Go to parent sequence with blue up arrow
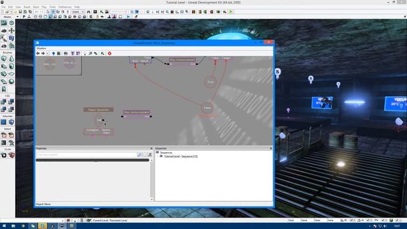The width and height of the screenshot is (407, 229). 53,53
